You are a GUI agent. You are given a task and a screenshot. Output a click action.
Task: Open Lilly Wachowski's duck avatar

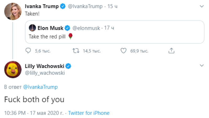pos(13,70)
